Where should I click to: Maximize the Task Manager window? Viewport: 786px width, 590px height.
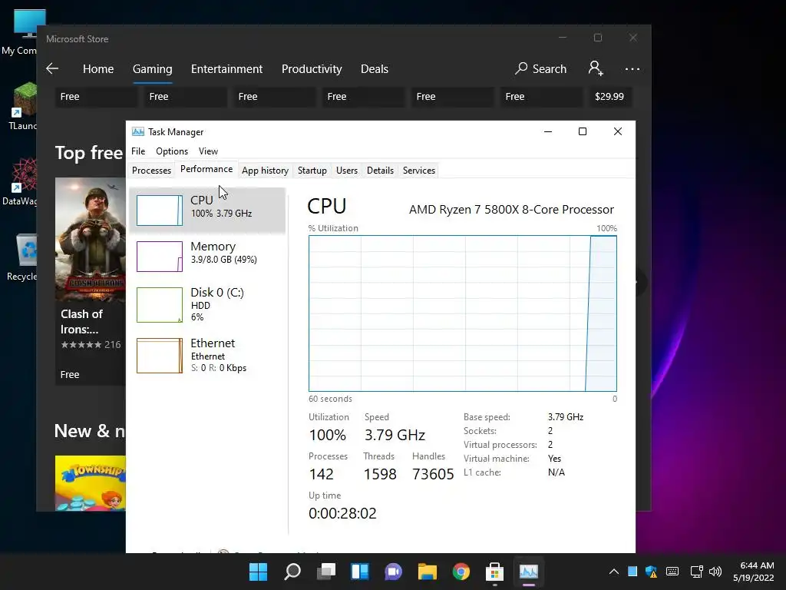coord(583,131)
